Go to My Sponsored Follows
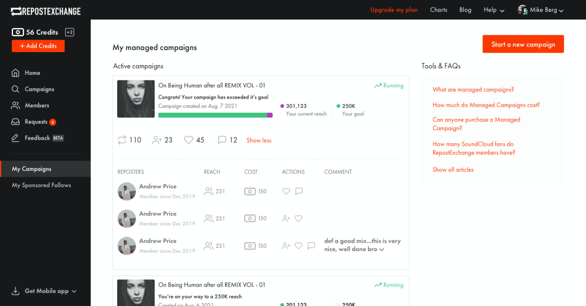586x306 pixels. 41,185
